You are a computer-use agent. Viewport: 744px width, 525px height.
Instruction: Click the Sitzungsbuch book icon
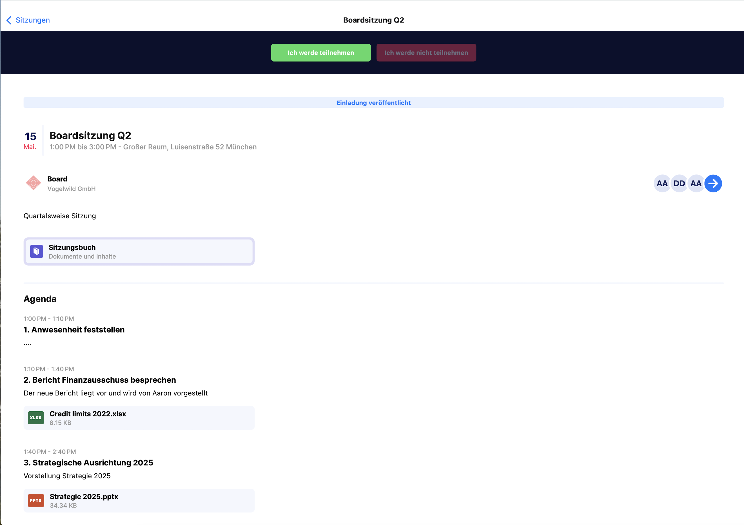pos(37,252)
